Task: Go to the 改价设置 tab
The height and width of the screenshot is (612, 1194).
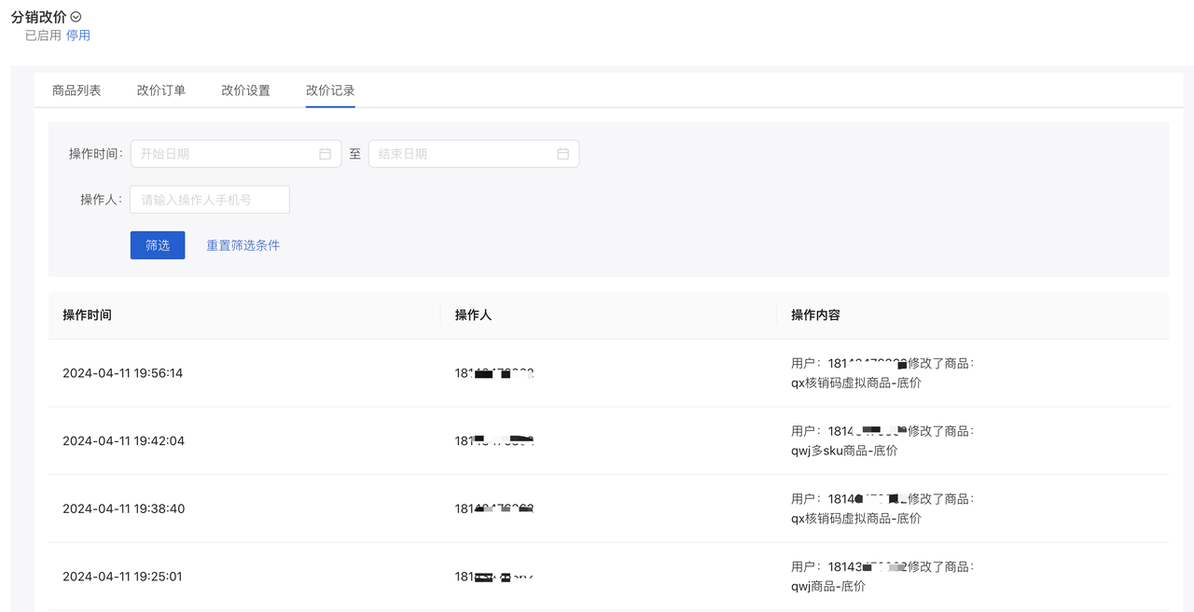Action: pyautogui.click(x=245, y=90)
